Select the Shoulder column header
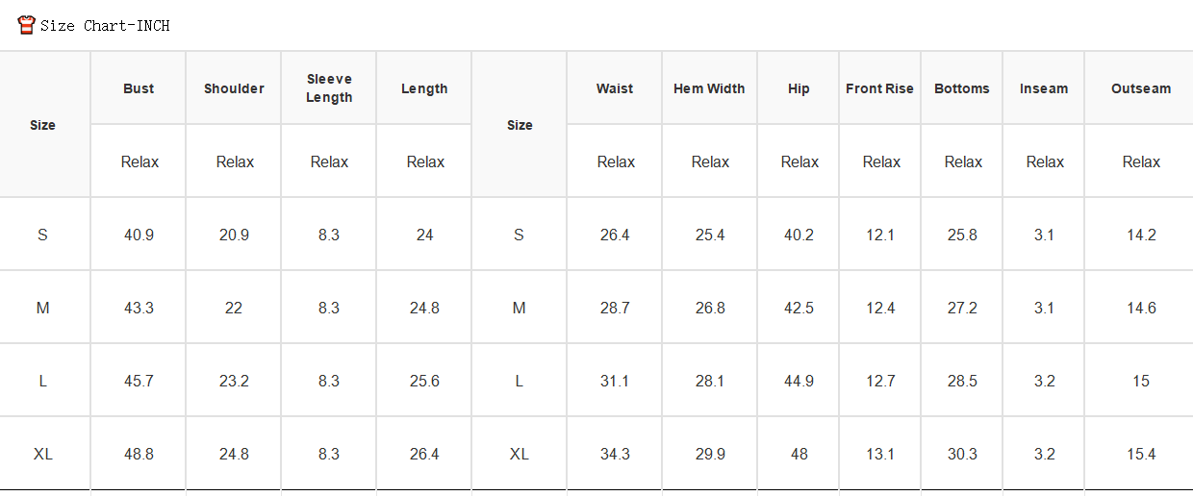This screenshot has width=1193, height=496. point(234,88)
